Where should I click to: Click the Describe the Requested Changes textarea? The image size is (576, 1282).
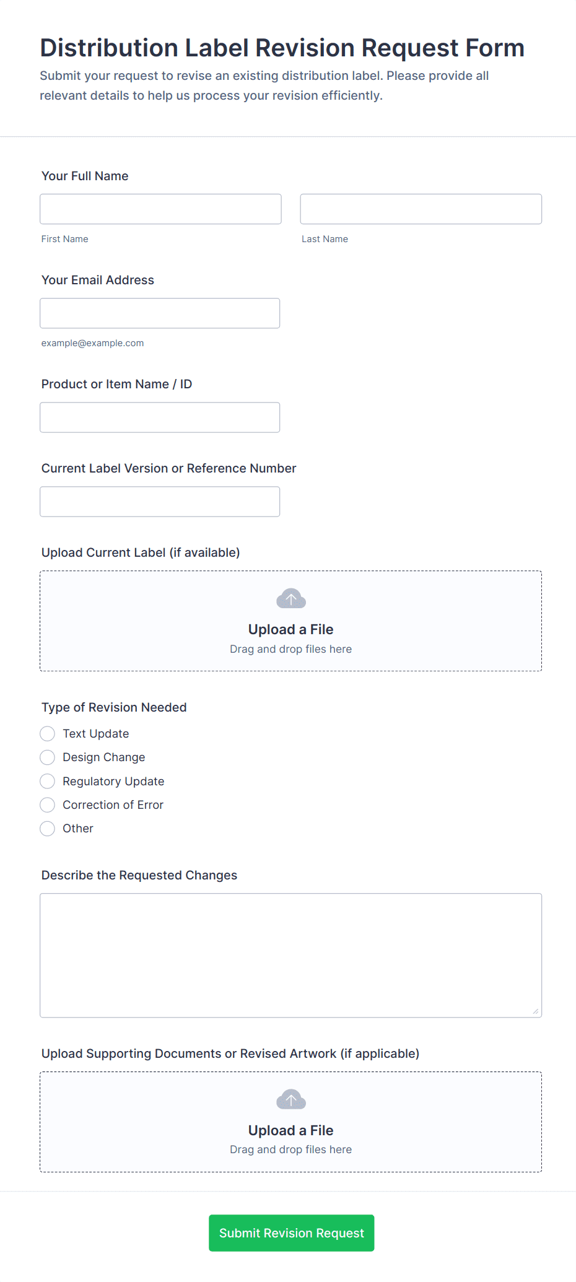point(290,955)
